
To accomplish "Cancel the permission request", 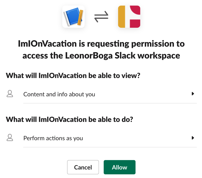I will pyautogui.click(x=83, y=167).
